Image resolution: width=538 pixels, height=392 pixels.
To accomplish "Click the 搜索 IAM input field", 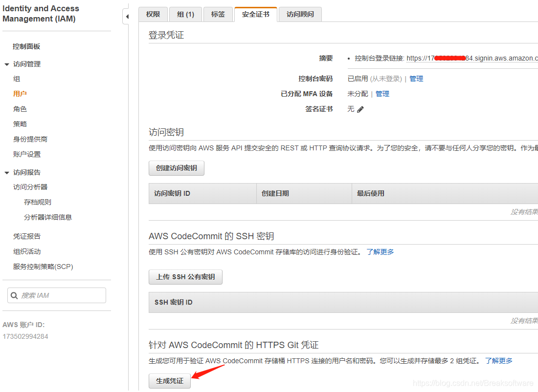I will (57, 295).
